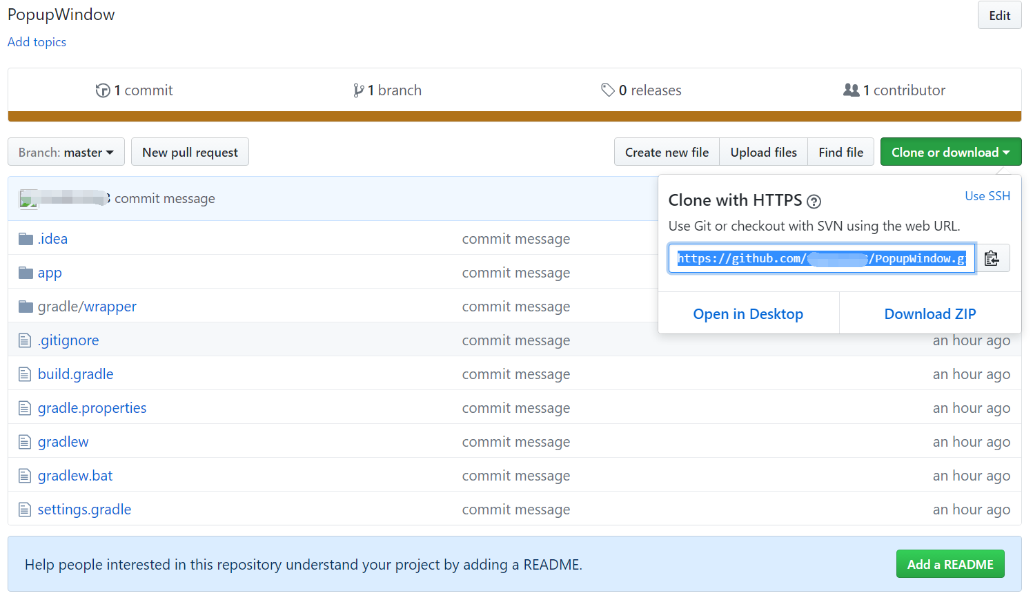Open the build.gradle file link
Viewport: 1033px width, 600px height.
tap(75, 374)
